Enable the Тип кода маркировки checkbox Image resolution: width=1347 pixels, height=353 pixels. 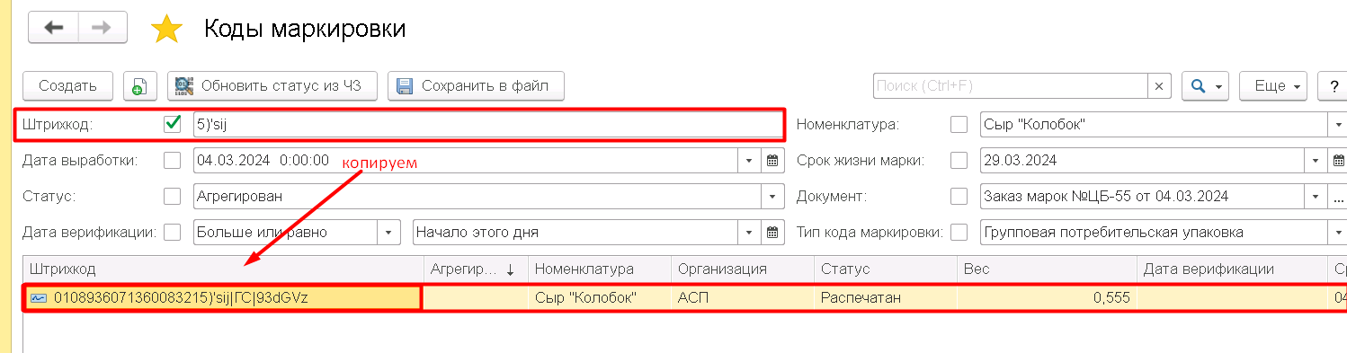(x=959, y=232)
